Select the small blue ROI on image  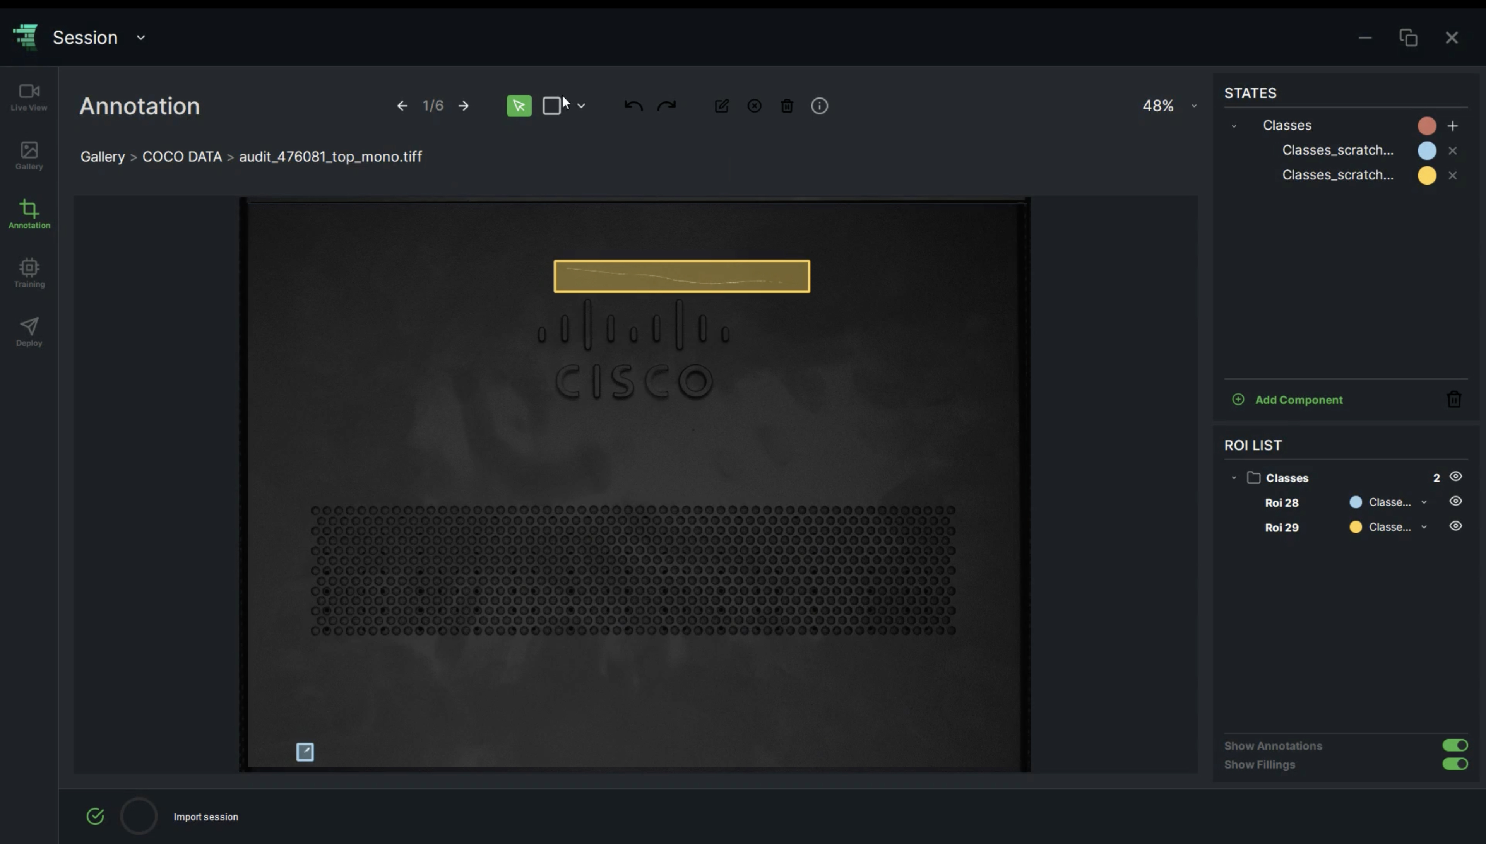click(x=305, y=752)
